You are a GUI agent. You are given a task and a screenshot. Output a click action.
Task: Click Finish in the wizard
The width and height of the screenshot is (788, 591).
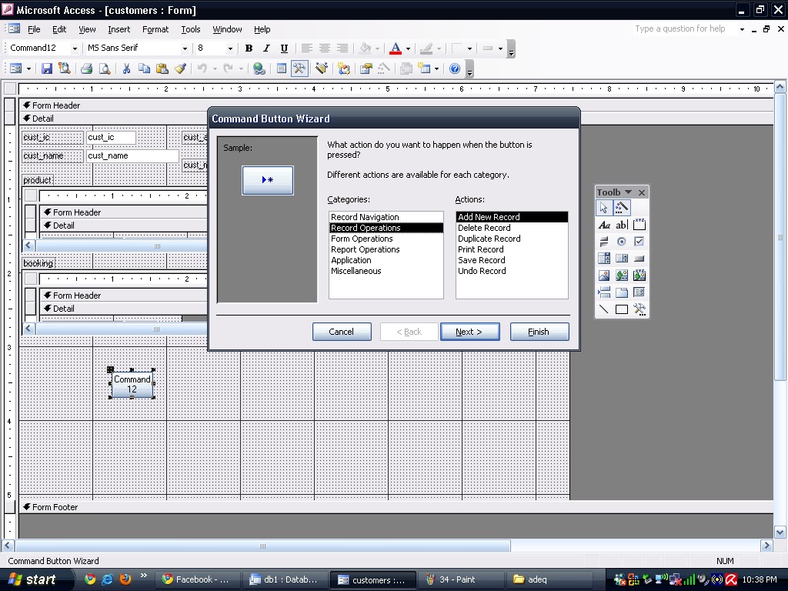click(539, 332)
